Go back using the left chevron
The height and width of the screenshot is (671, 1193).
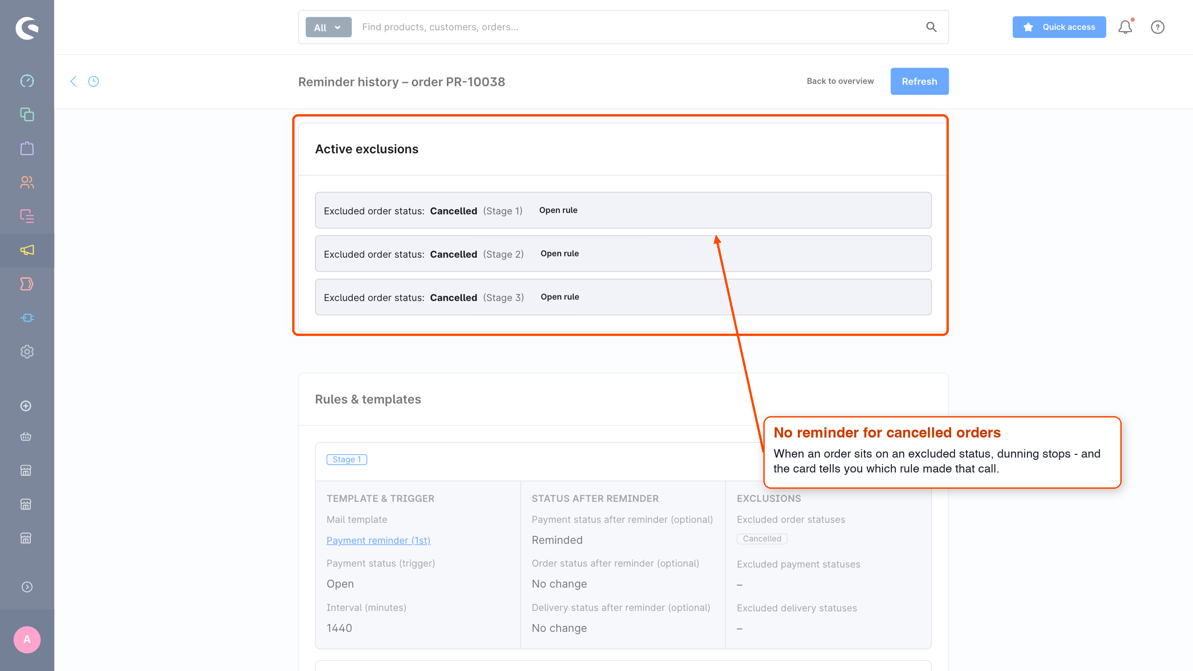(73, 82)
